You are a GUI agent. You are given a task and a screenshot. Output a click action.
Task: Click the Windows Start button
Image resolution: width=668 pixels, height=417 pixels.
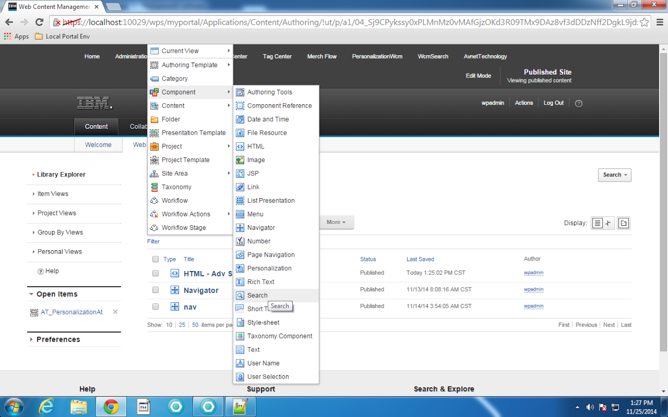14,407
